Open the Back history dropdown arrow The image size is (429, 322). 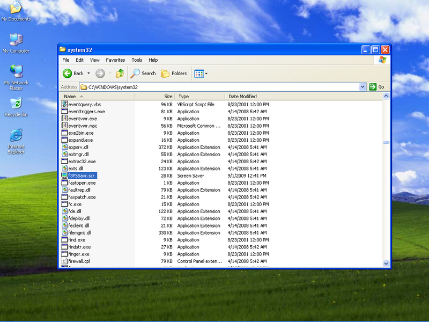(x=88, y=74)
